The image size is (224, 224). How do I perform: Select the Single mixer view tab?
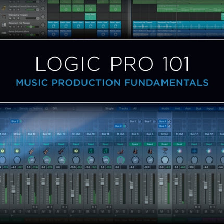[109, 109]
